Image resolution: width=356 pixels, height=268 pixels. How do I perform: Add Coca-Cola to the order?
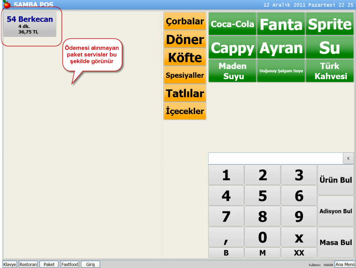[233, 24]
